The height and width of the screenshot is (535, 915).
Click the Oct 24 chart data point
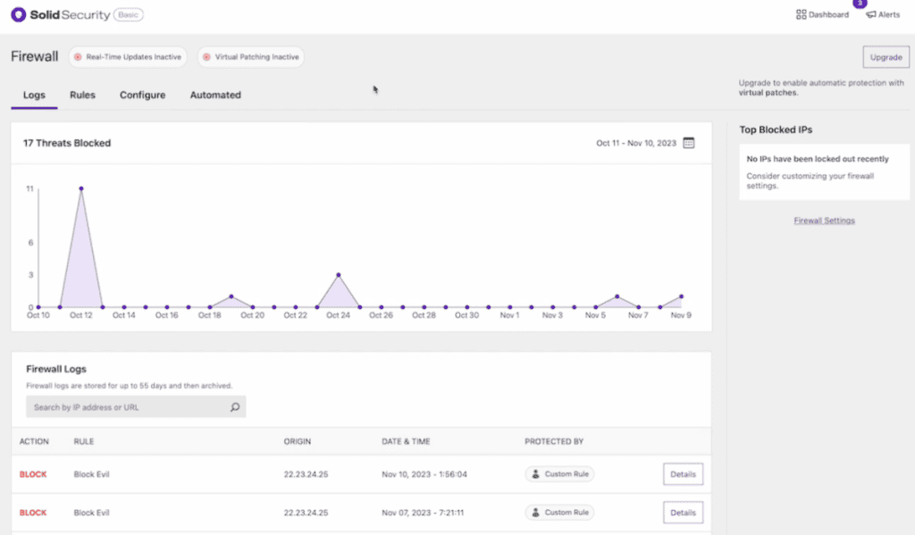point(339,275)
